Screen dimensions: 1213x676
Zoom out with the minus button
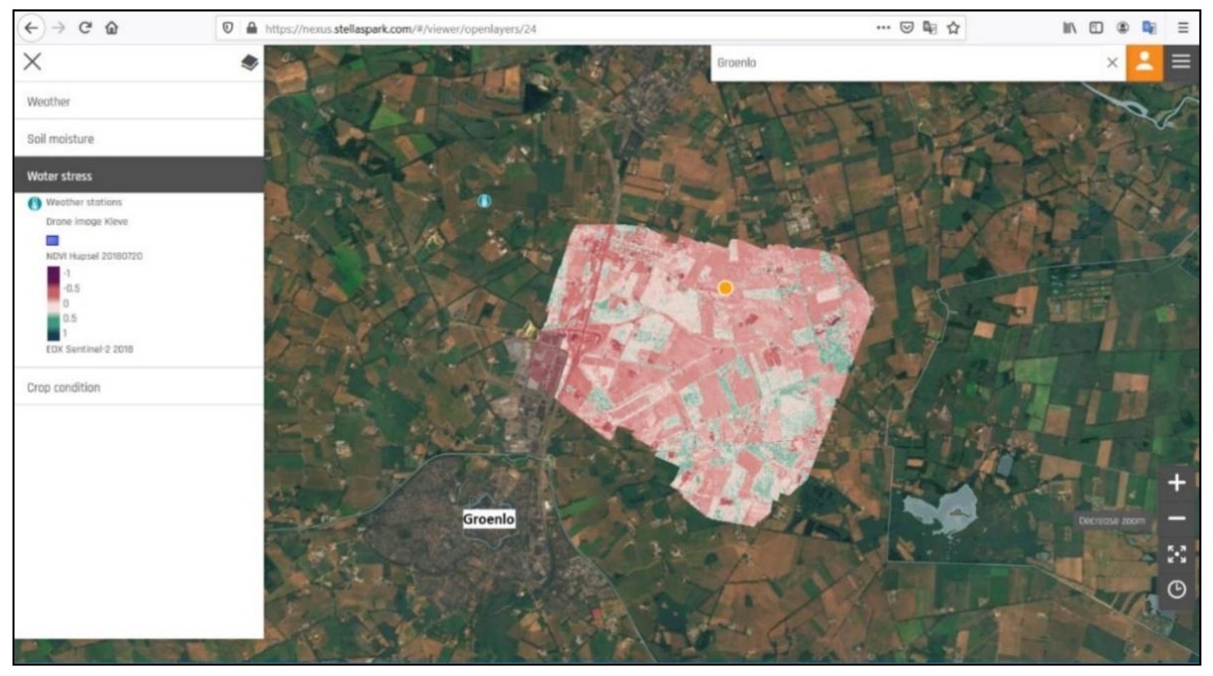pyautogui.click(x=1176, y=518)
